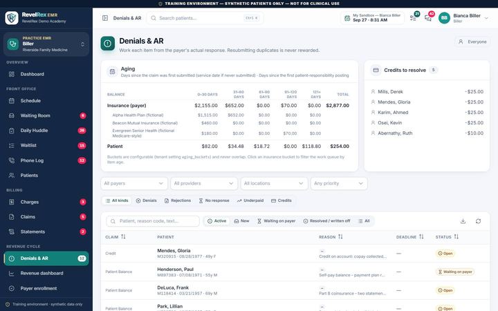Sort by Reason column
498x311 pixels.
pyautogui.click(x=331, y=237)
